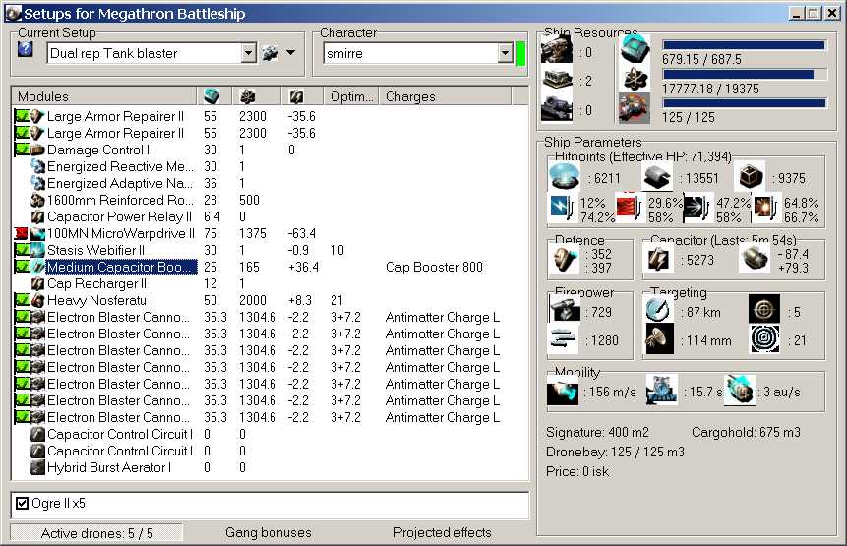The image size is (847, 546).
Task: Click the capacitor capacity icon showing 5273
Action: (658, 259)
